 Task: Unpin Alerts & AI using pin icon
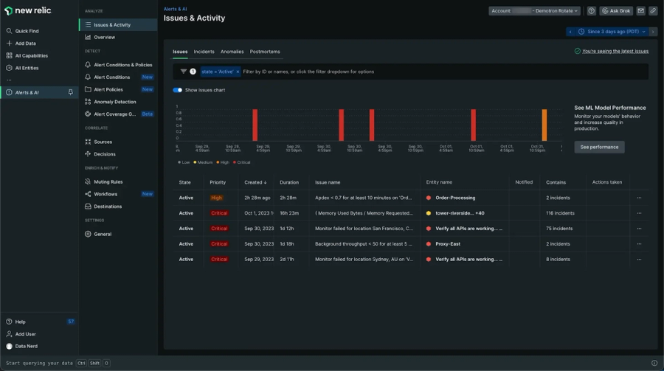pos(71,92)
